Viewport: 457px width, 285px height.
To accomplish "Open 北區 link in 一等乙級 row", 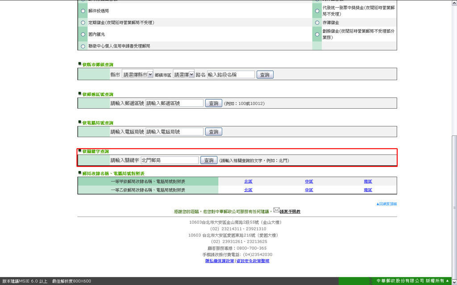I will click(248, 190).
